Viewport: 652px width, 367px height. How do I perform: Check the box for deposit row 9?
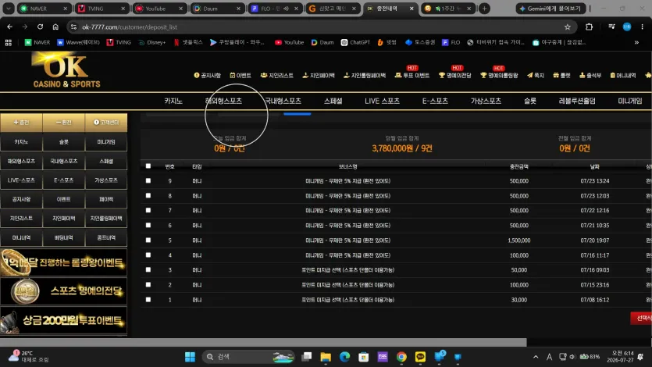(x=148, y=181)
